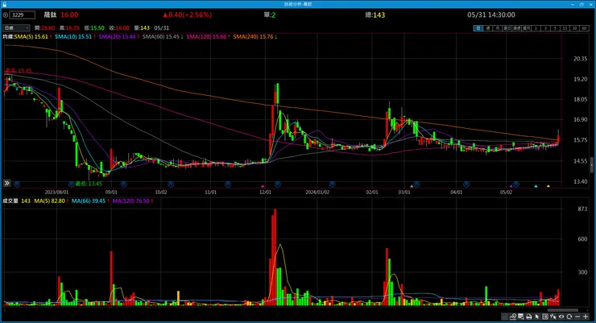Click the 最低:13.45 low price annotation
Image resolution: width=596 pixels, height=323 pixels.
(x=89, y=184)
